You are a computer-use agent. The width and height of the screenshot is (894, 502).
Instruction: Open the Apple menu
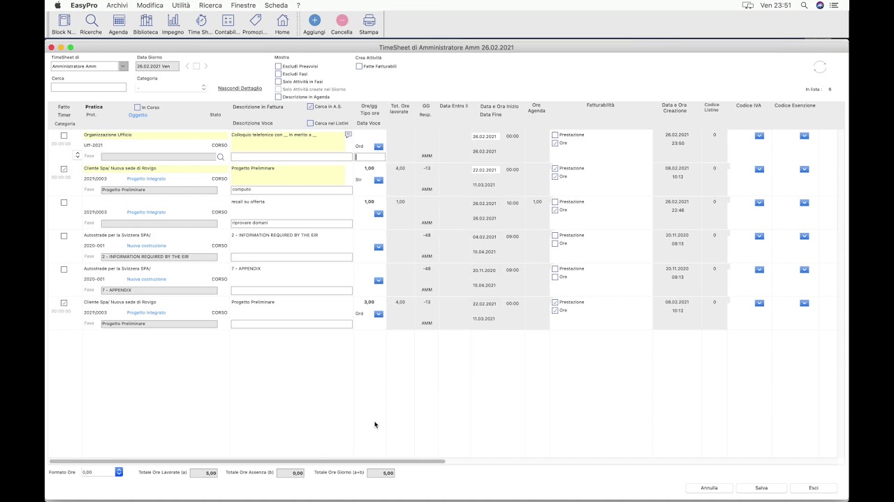(x=58, y=5)
